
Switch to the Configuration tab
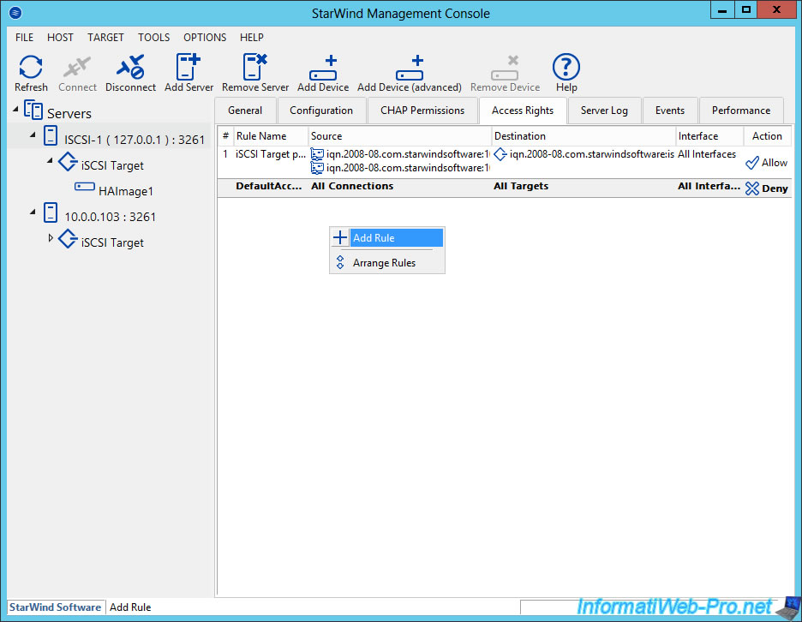point(321,111)
